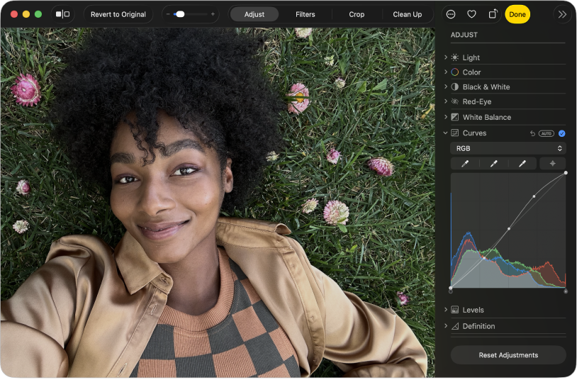Image resolution: width=577 pixels, height=380 pixels.
Task: Mark photo as favorite with heart icon
Action: [x=471, y=14]
